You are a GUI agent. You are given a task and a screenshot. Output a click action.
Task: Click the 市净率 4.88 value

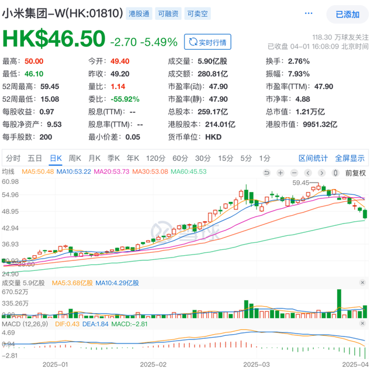(x=303, y=99)
